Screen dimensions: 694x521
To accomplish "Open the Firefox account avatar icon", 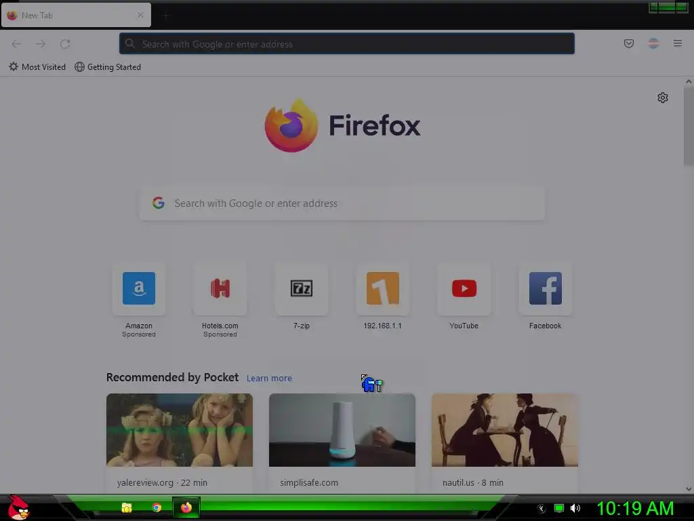I will (653, 43).
